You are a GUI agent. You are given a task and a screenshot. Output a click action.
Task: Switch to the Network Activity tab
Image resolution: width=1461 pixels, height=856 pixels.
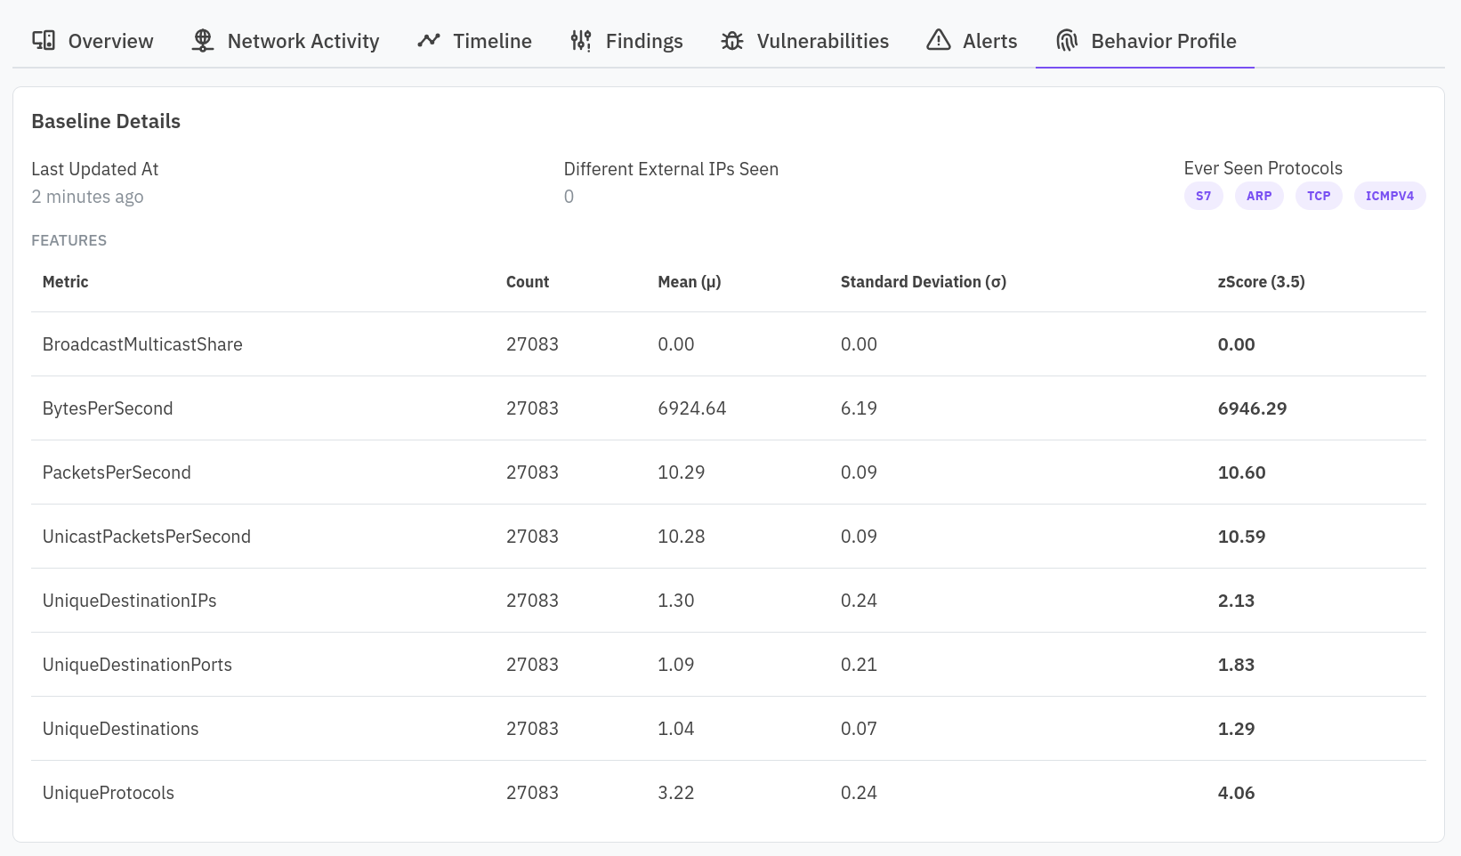point(286,41)
